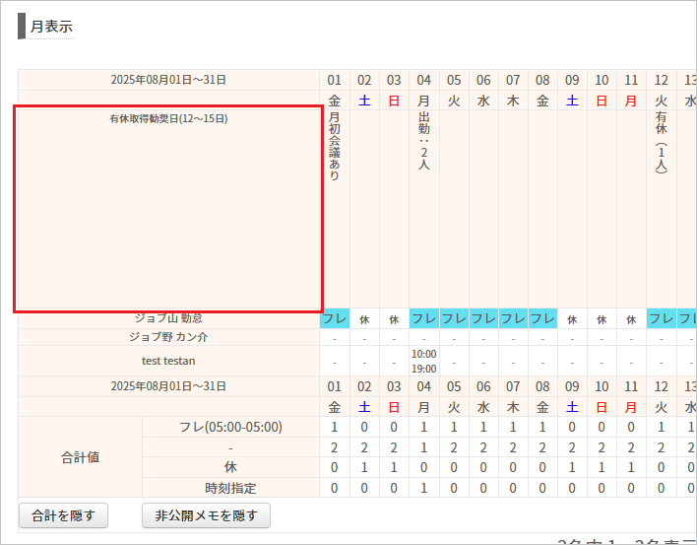The height and width of the screenshot is (545, 697).
Task: Click the 非公開メモを隠す button
Action: pos(206,515)
